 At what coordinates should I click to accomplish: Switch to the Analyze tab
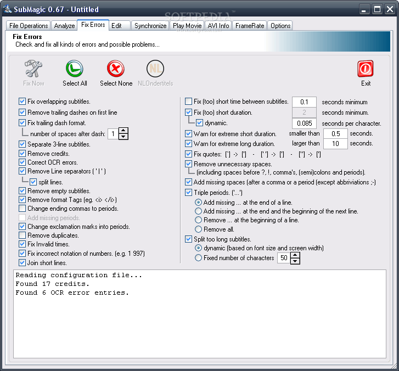(x=64, y=26)
